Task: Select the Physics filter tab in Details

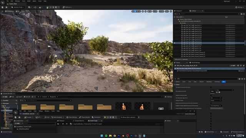Action: (x=201, y=82)
